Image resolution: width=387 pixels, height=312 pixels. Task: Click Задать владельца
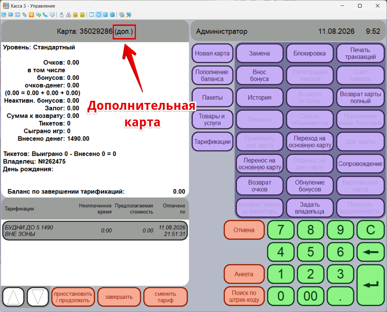(x=310, y=208)
